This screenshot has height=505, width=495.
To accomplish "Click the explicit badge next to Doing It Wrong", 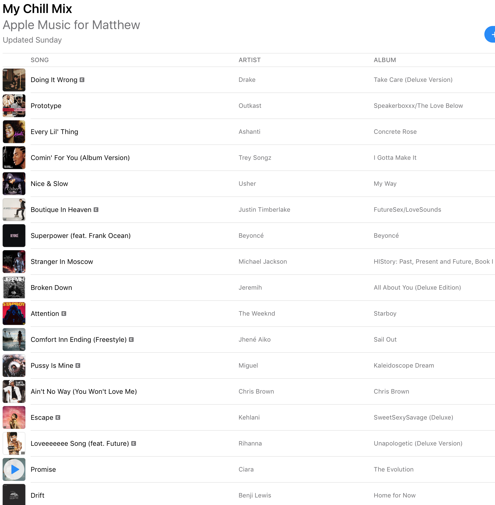I will [x=82, y=80].
